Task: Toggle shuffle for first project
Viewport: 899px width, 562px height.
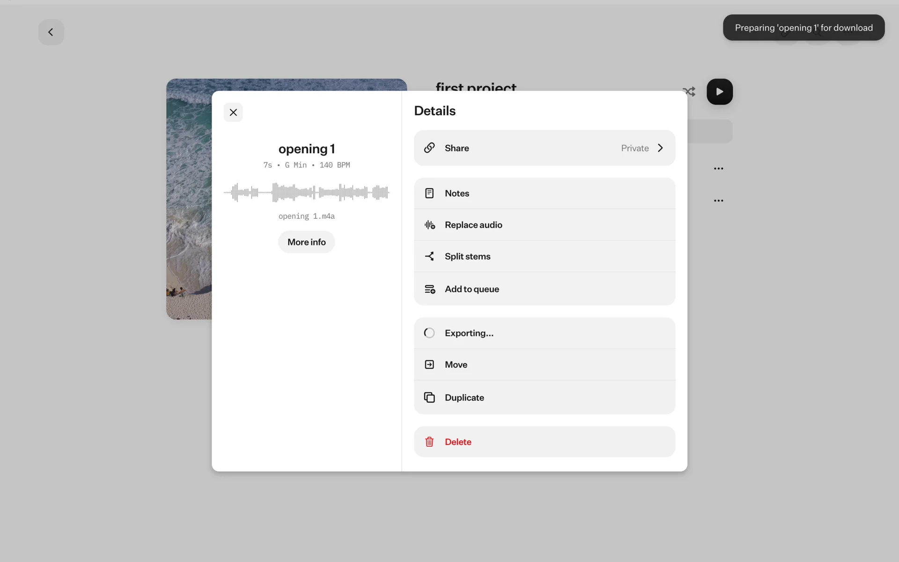Action: 689,92
